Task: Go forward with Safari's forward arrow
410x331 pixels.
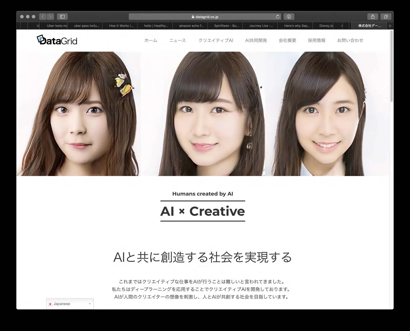Action: click(50, 17)
